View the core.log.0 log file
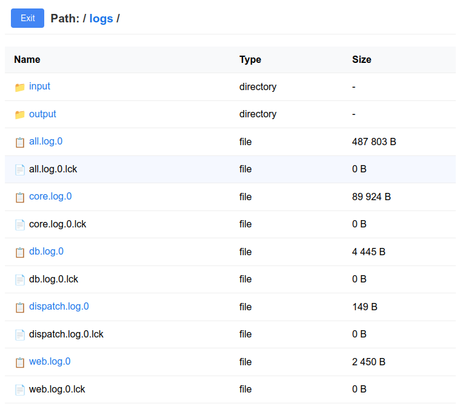 tap(50, 197)
